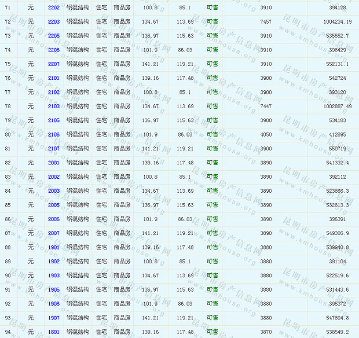Click total price 1004234.19 cell
Viewport: 359px width, 338px height.
tap(329, 21)
